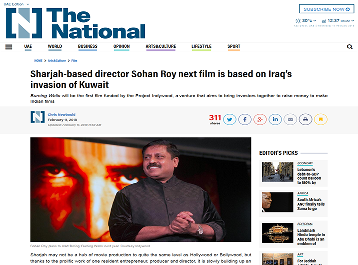Screen dimensions: 358x265
Task: Expand the Dhuhr prayer time dropdown
Action: click(338, 21)
